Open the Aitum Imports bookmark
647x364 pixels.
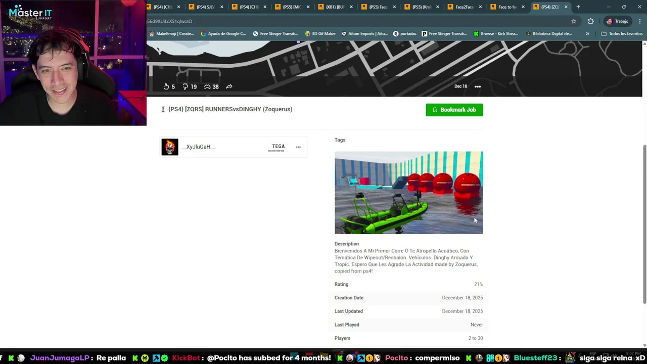click(364, 34)
